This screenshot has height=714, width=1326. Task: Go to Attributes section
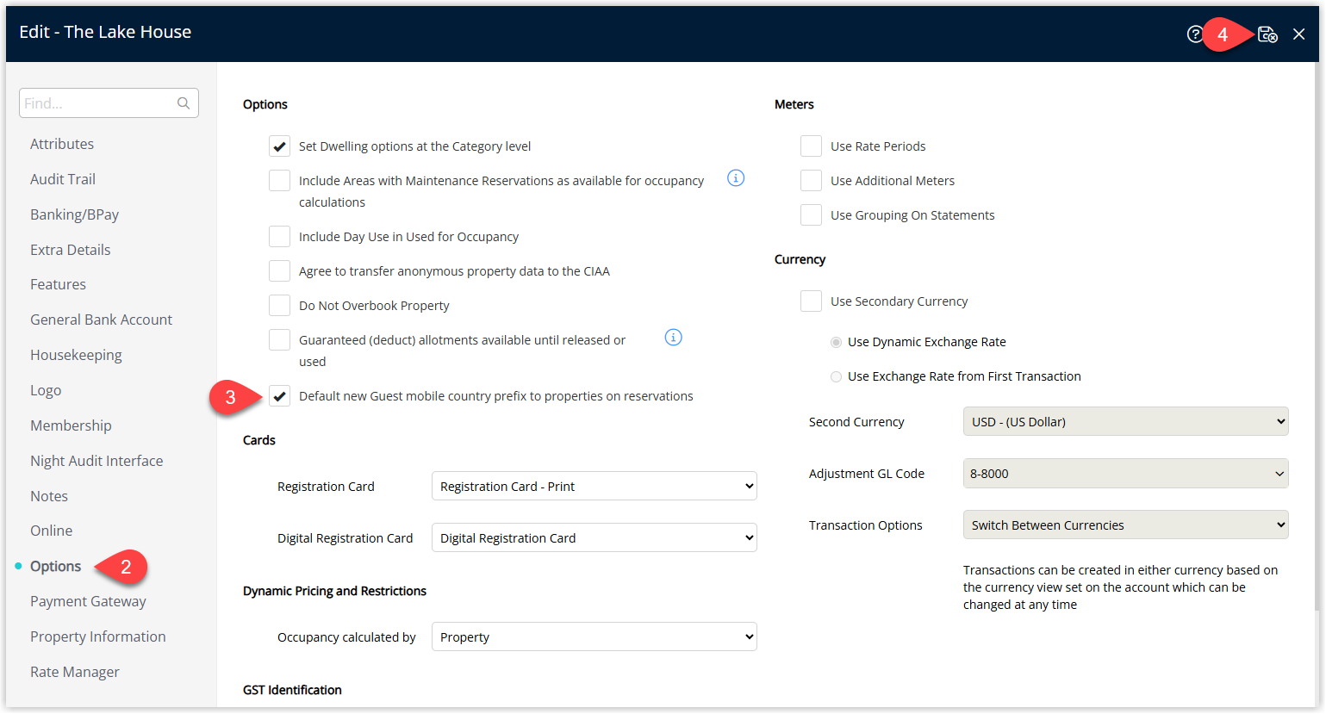pos(62,144)
